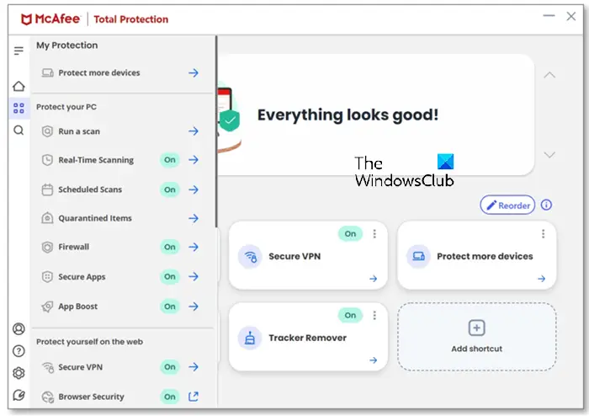Click the up chevron beside status banner

coord(549,75)
